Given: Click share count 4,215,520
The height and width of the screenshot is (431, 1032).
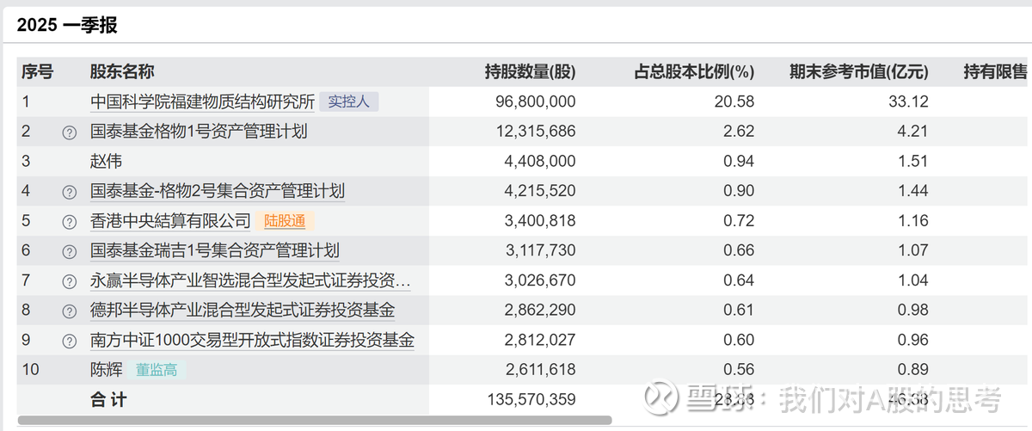Looking at the screenshot, I should click(x=539, y=191).
